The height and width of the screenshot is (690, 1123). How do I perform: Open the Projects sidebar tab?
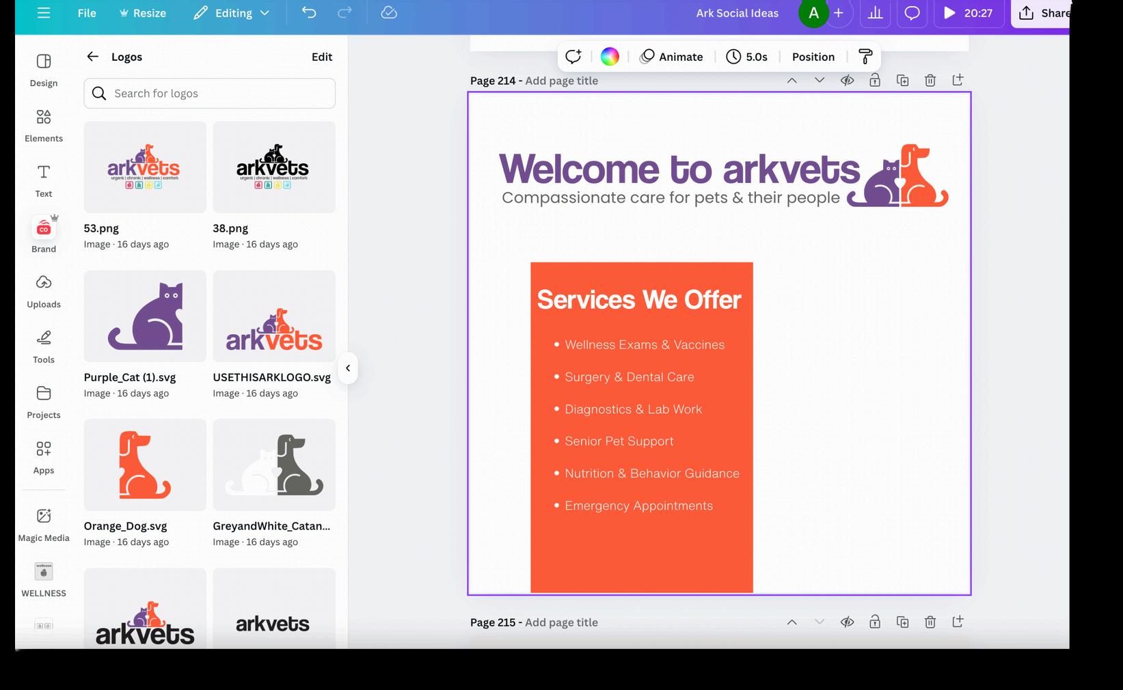44,402
